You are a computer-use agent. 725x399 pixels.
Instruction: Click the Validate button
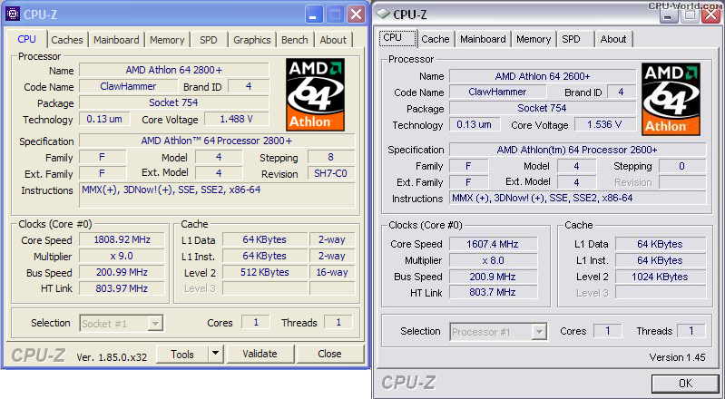pos(260,355)
